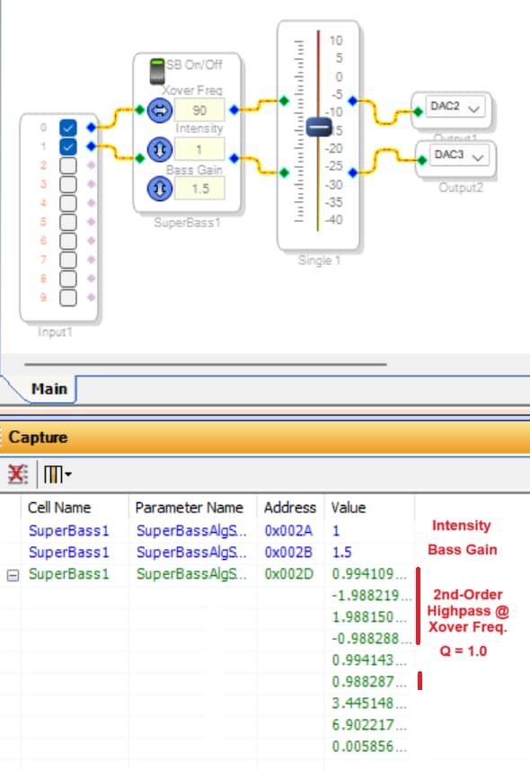Click Input1 channel 0 output pin
The height and width of the screenshot is (770, 530).
[91, 128]
